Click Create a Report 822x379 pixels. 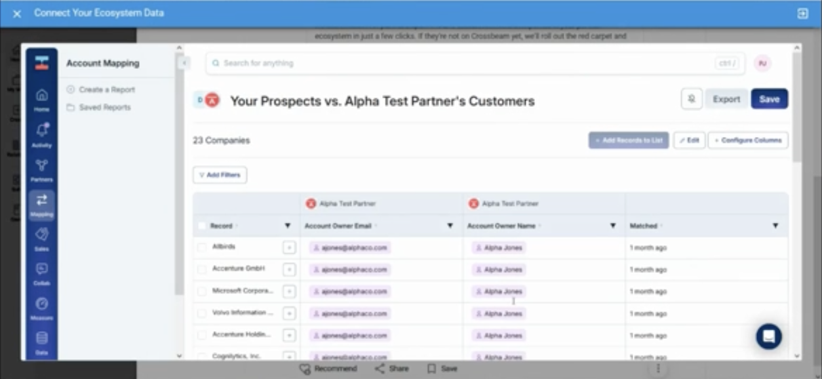pos(101,90)
